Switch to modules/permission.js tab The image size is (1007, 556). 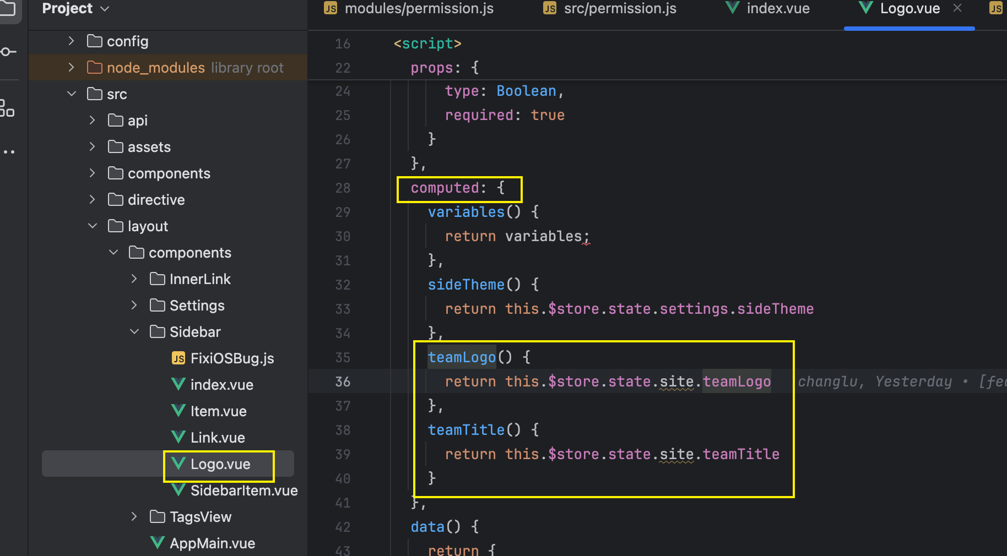(409, 9)
